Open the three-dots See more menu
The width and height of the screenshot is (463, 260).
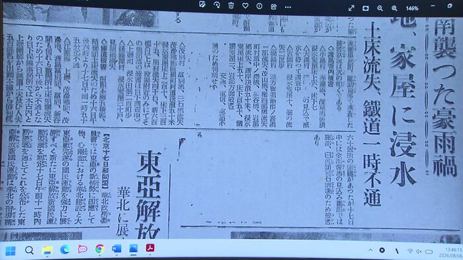[288, 7]
